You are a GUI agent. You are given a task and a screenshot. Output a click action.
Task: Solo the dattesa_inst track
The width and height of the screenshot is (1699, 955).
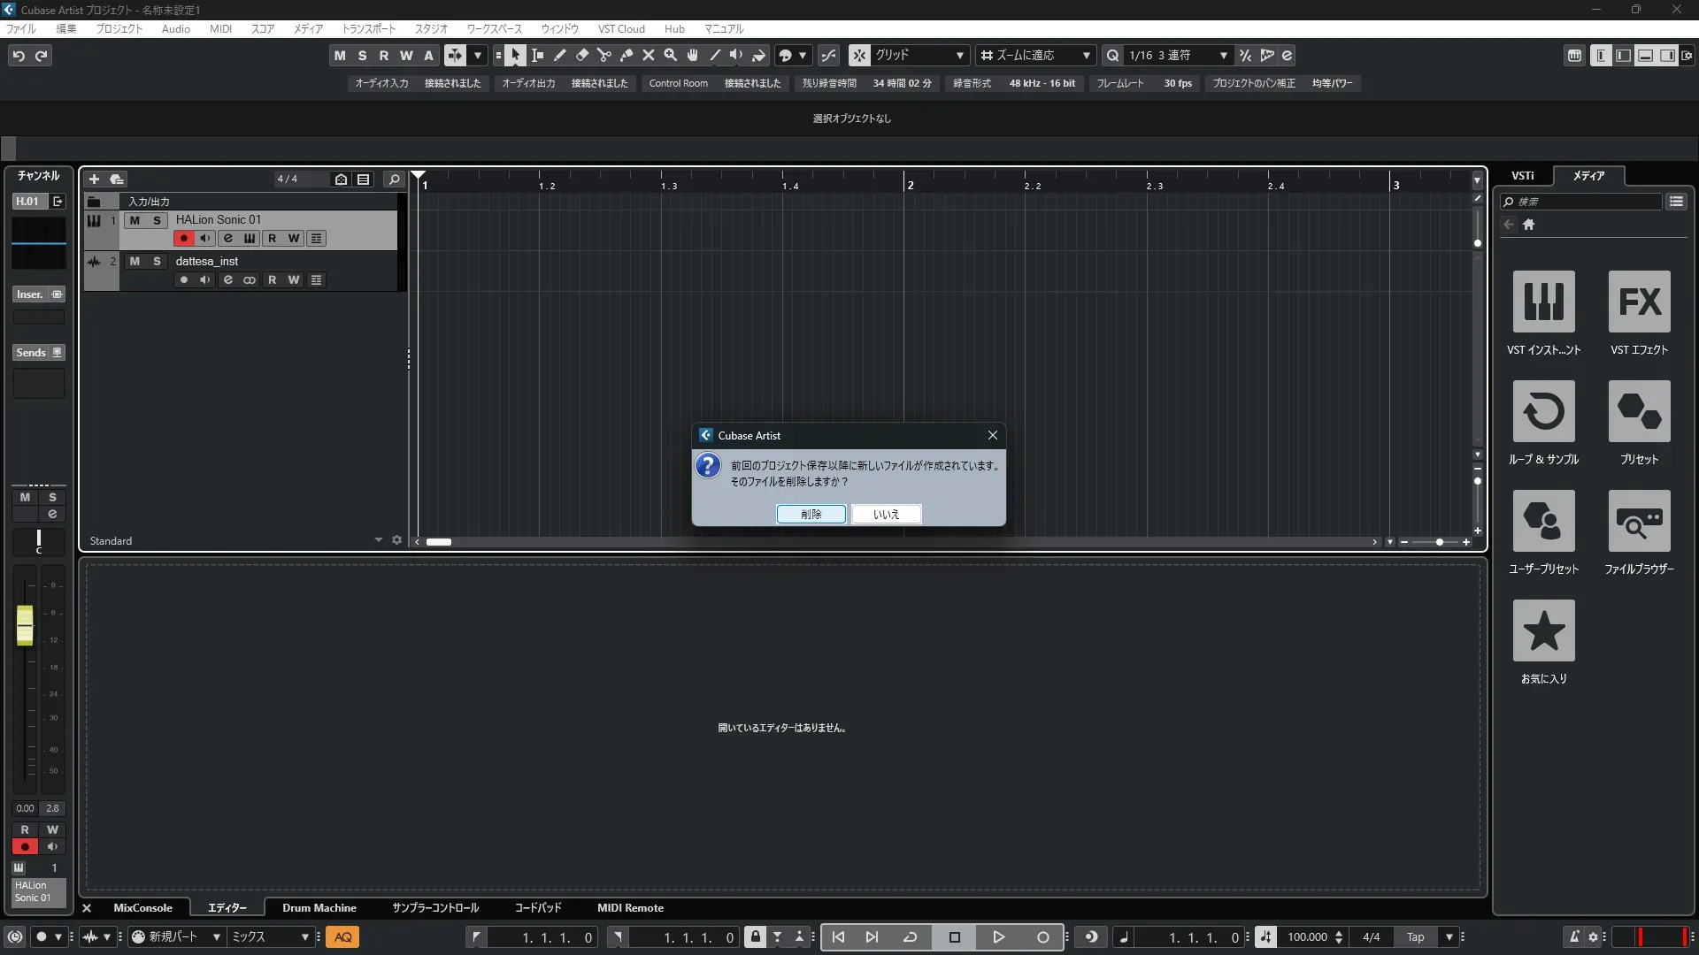(x=157, y=261)
